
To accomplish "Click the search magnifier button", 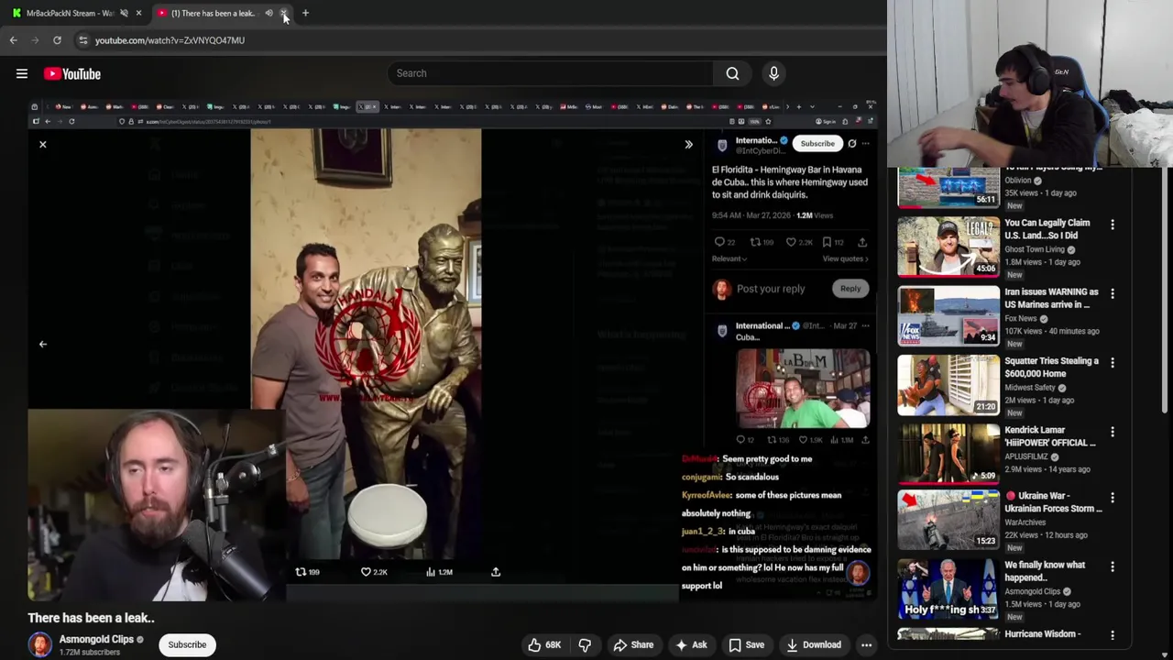I will [732, 73].
